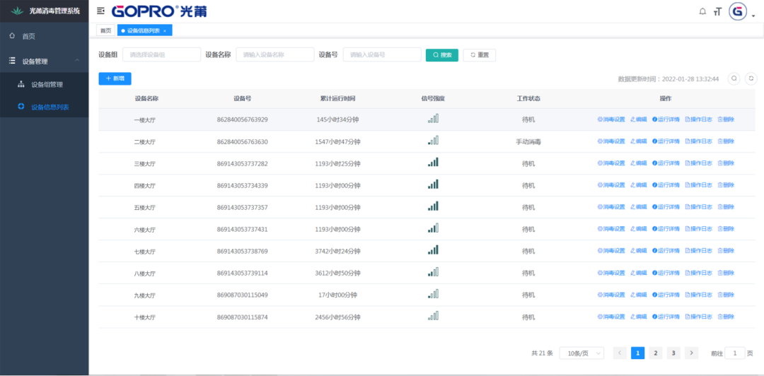This screenshot has width=764, height=376.
Task: Click the 数据更新时间 timestamp text
Action: pos(668,79)
